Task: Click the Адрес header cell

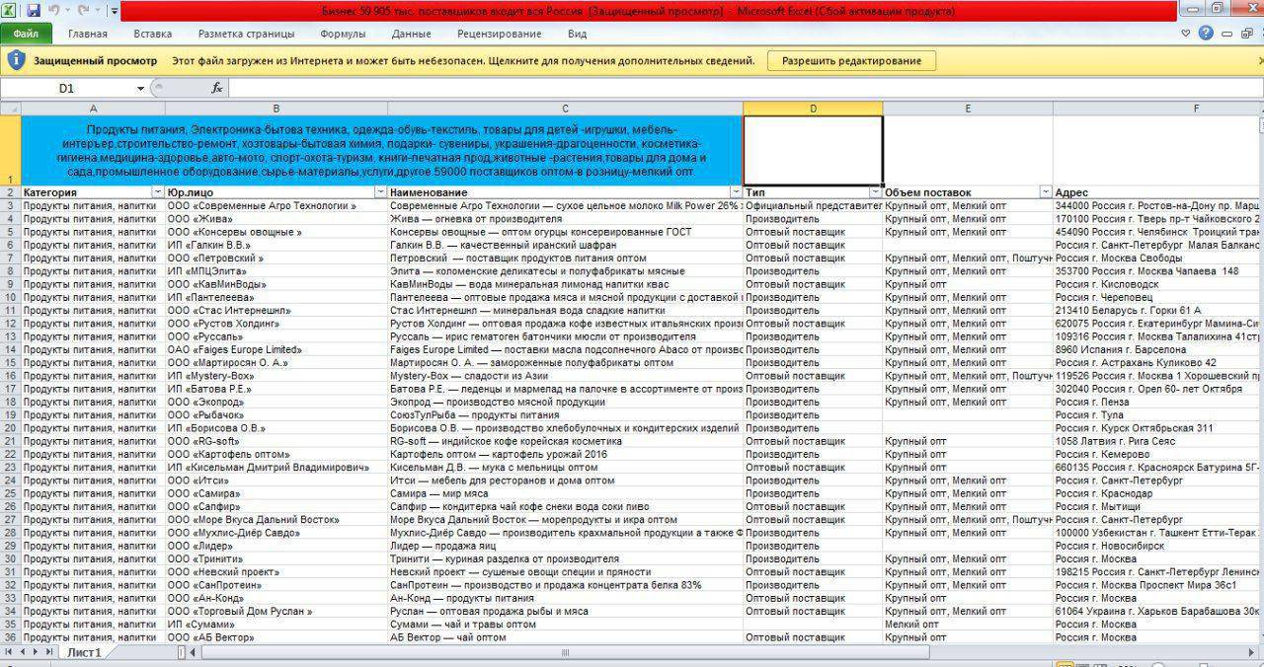Action: 1158,192
